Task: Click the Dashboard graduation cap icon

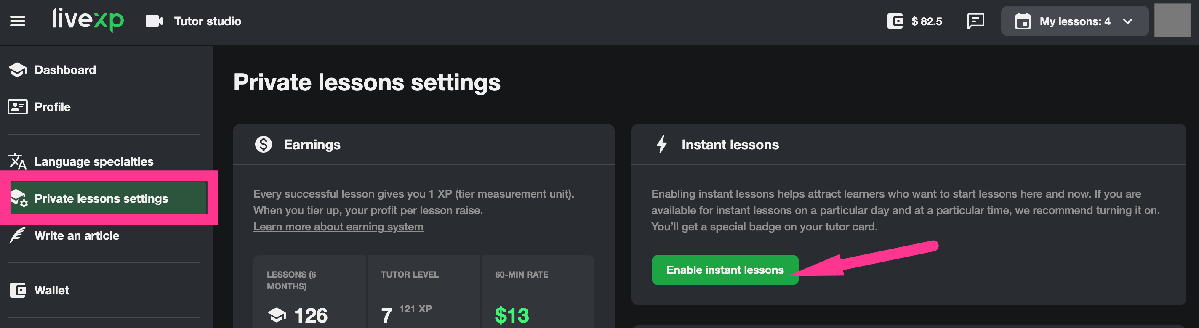Action: click(18, 70)
